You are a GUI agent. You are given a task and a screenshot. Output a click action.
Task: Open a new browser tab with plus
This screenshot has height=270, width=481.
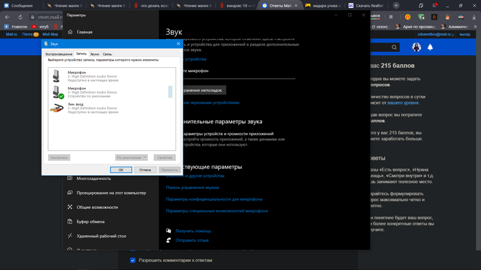click(396, 5)
